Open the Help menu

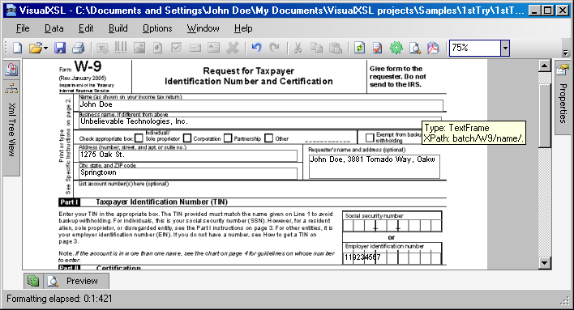pyautogui.click(x=243, y=28)
